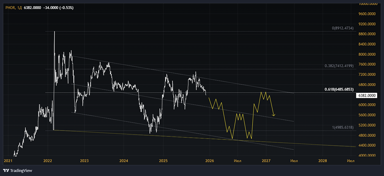Click the 2022 label on time axis

pos(48,161)
